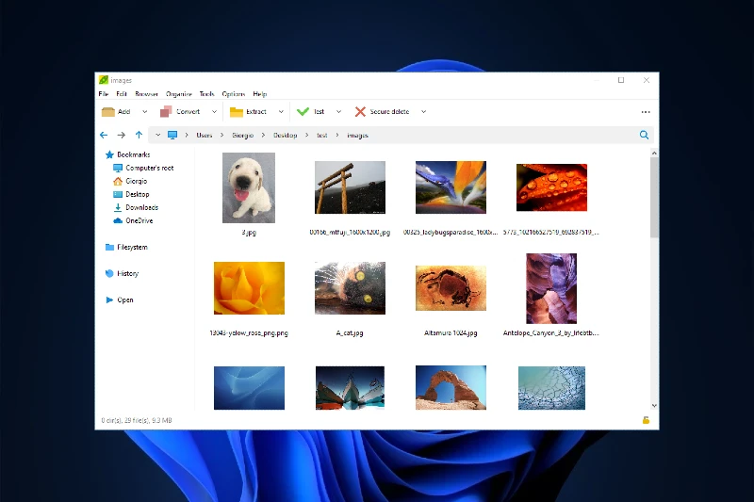This screenshot has width=754, height=502.
Task: Expand chevron after Users in breadcrumb
Action: 221,135
